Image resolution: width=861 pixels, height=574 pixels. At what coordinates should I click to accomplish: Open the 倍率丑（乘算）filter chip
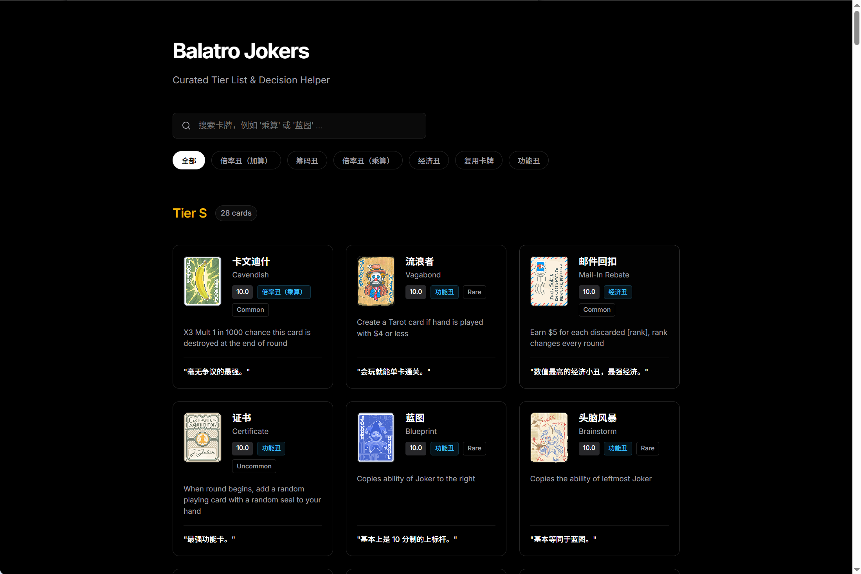pos(367,160)
